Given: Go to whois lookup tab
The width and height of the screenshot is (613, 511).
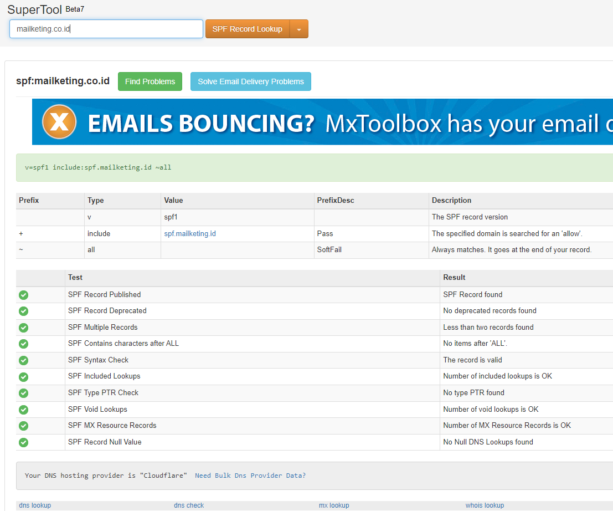Looking at the screenshot, I should point(485,505).
